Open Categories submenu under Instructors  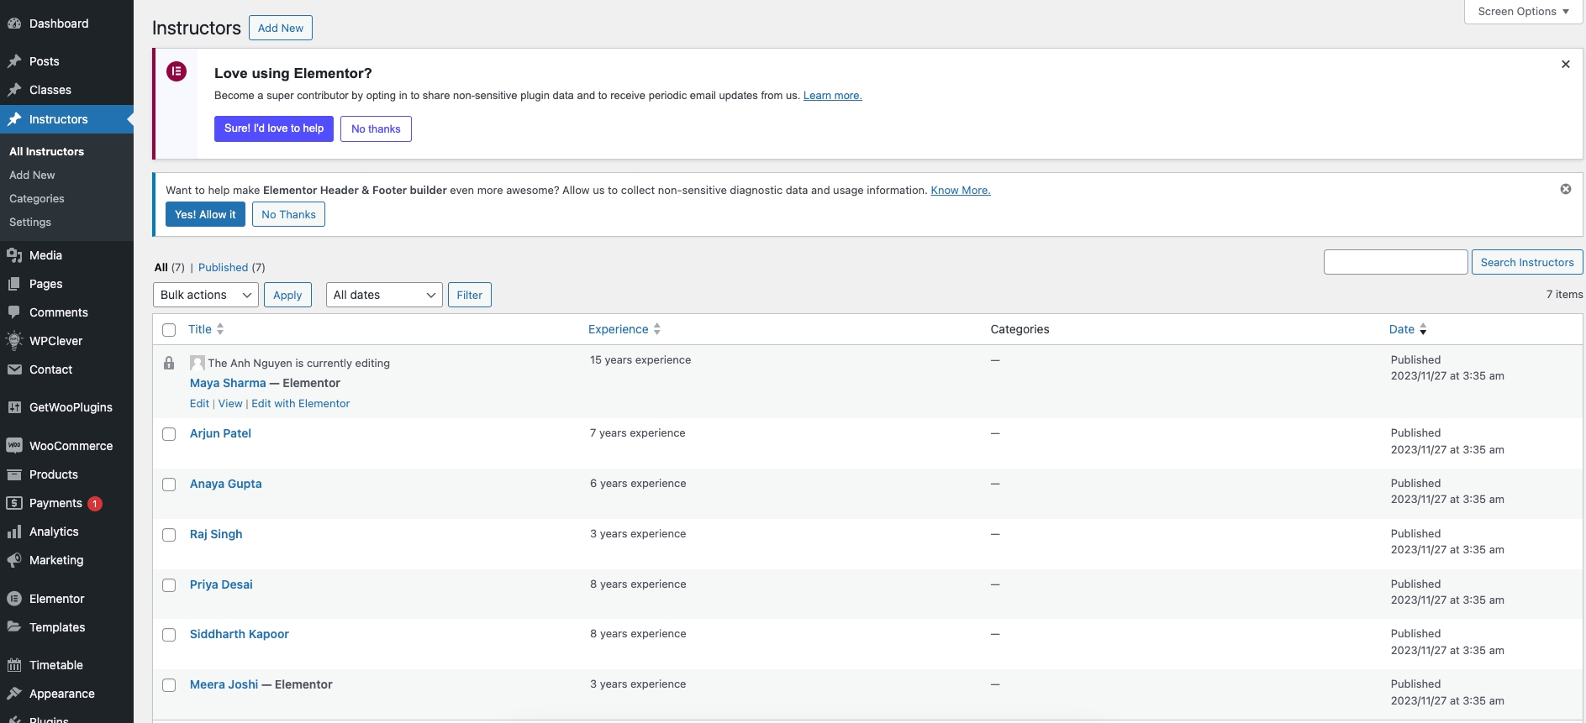[x=37, y=199]
